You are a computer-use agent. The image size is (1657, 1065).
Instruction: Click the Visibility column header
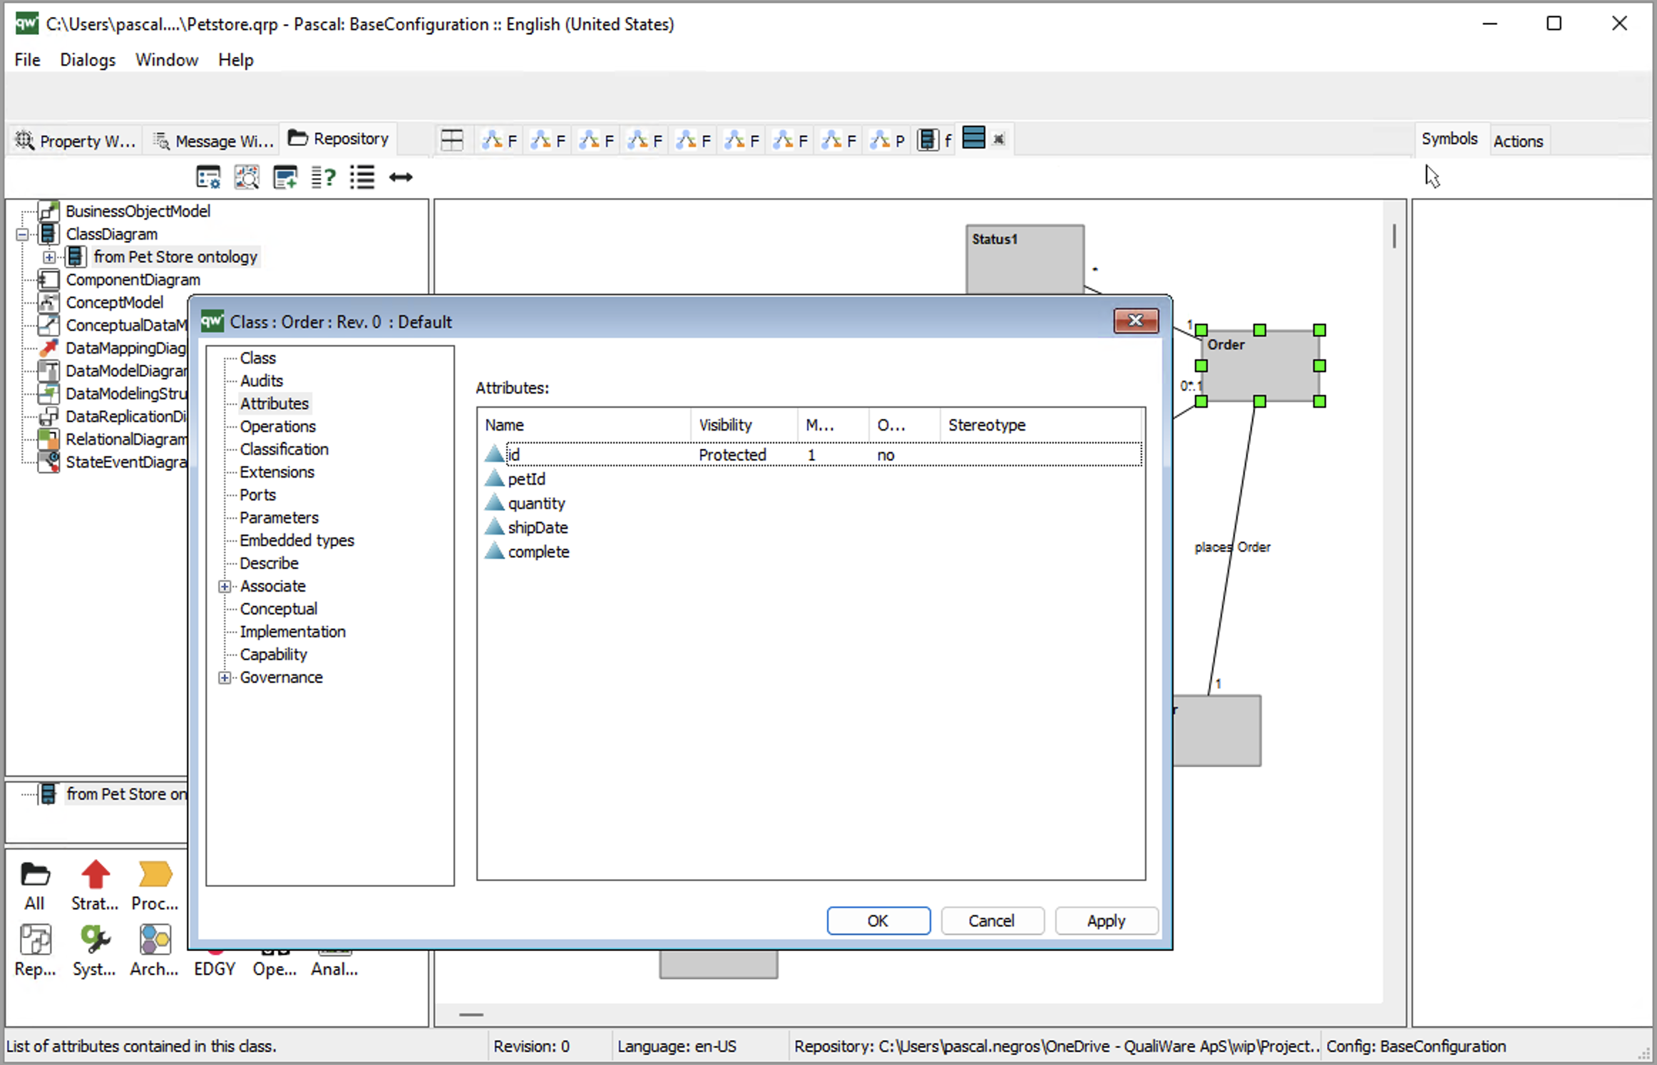tap(744, 425)
